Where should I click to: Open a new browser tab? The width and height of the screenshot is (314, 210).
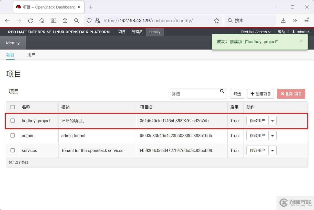point(91,7)
